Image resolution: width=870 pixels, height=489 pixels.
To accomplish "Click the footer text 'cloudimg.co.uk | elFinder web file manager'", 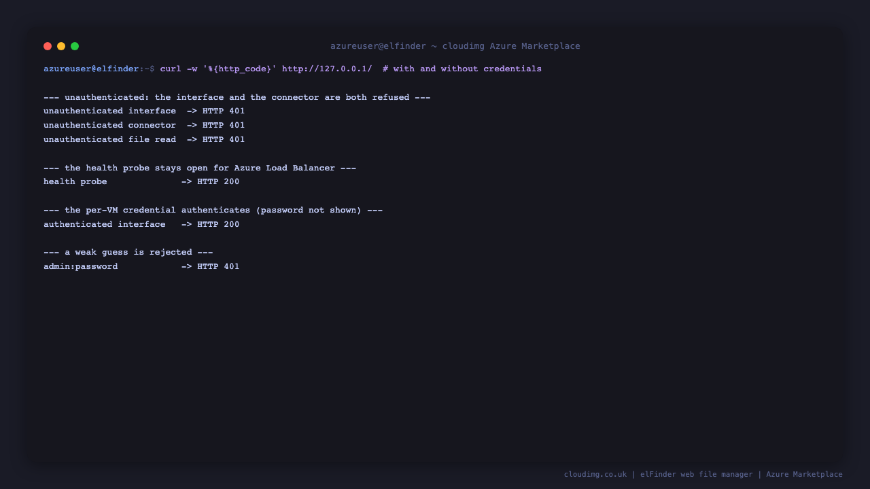I will click(658, 475).
